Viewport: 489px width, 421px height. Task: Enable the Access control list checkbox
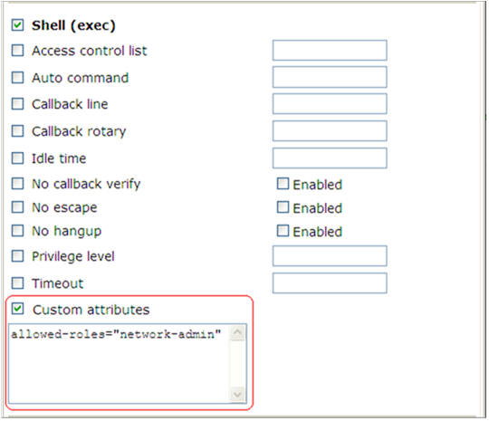[x=17, y=50]
